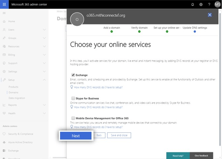
Task: Open the settings gear icon
Action: (x=201, y=5)
